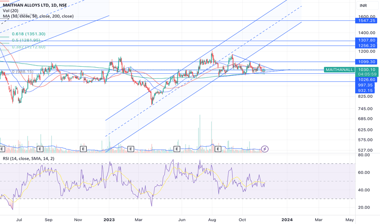The image size is (380, 224).
Task: Click the 0 (988.15) Fibonacci label
Action: click(x=22, y=71)
